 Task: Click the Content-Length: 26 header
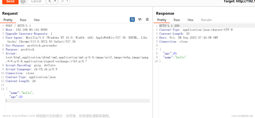[21, 81]
